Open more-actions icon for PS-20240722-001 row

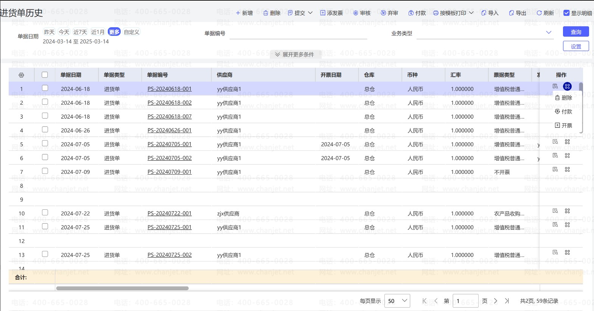(567, 211)
